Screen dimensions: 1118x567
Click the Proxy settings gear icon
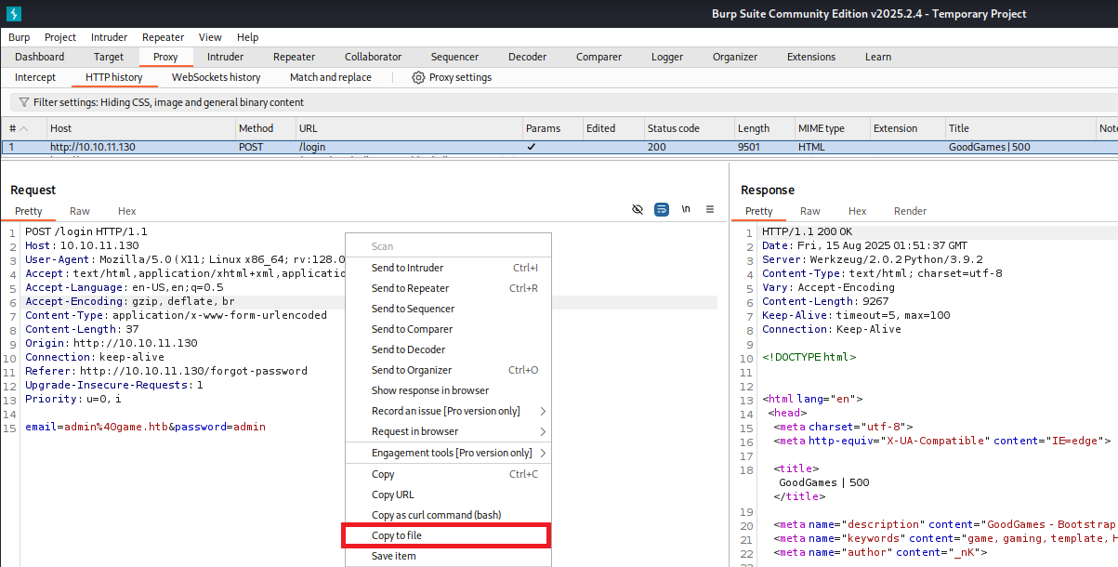(x=418, y=77)
